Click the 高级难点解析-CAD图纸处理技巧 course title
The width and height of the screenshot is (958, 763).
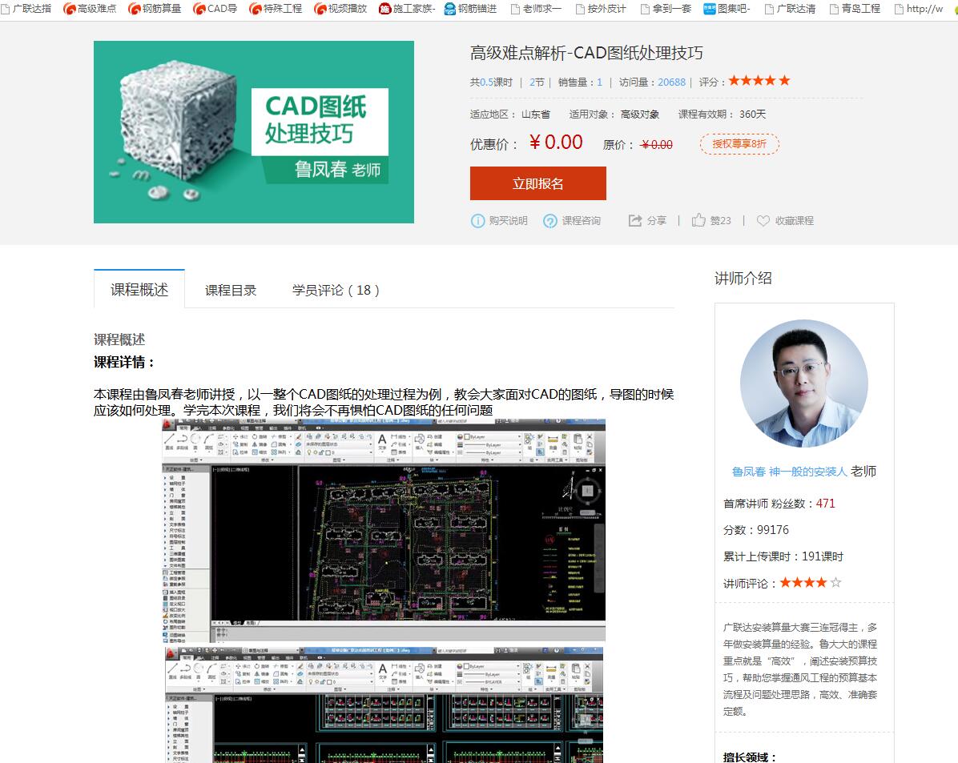(x=586, y=53)
